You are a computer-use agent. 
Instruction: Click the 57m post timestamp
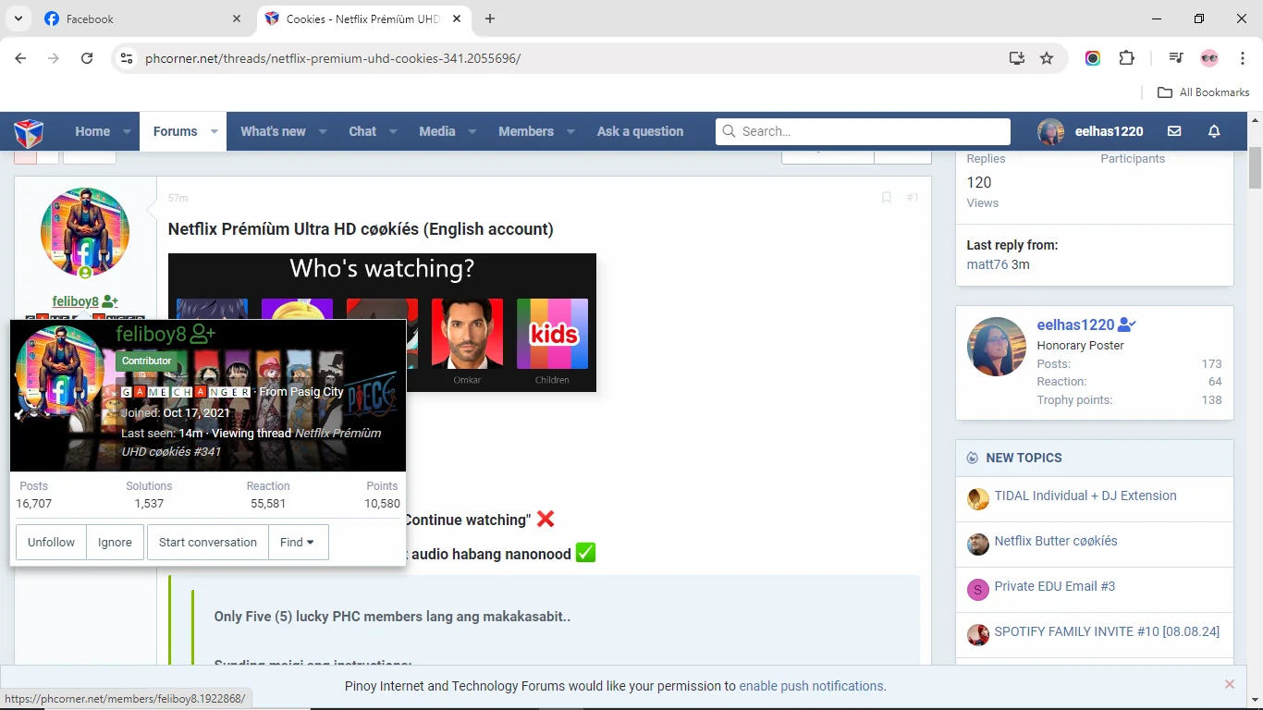click(x=178, y=198)
